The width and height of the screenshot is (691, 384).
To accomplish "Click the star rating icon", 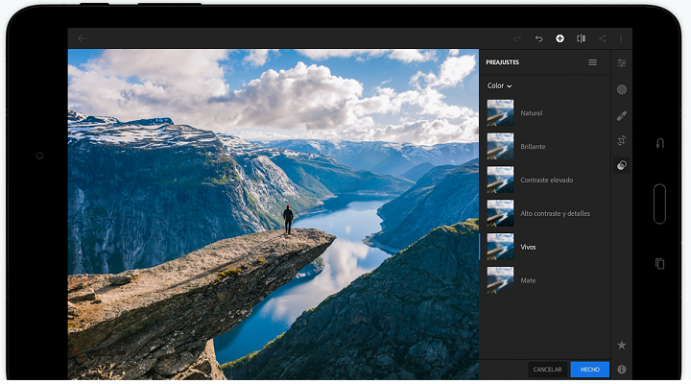I will (x=622, y=345).
